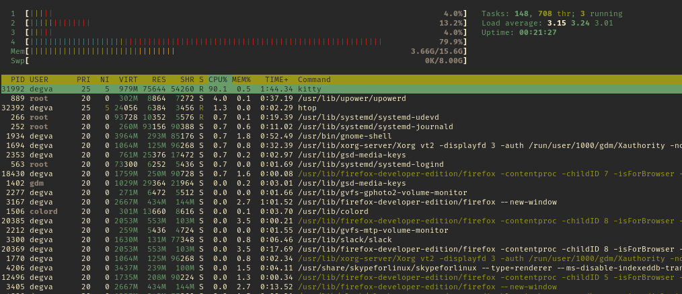Select gsd-media-keys process owned by gdm
The image size is (682, 294).
(341, 183)
